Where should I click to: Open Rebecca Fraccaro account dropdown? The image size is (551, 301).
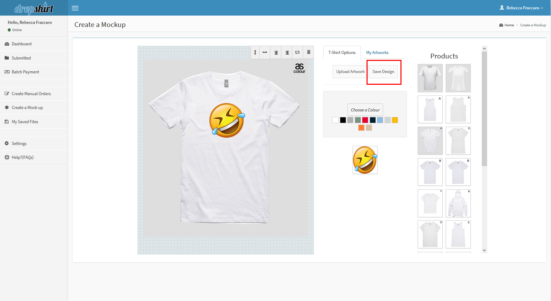521,8
